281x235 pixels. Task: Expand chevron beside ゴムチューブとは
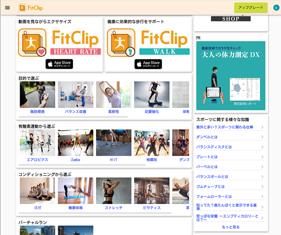pos(262,187)
